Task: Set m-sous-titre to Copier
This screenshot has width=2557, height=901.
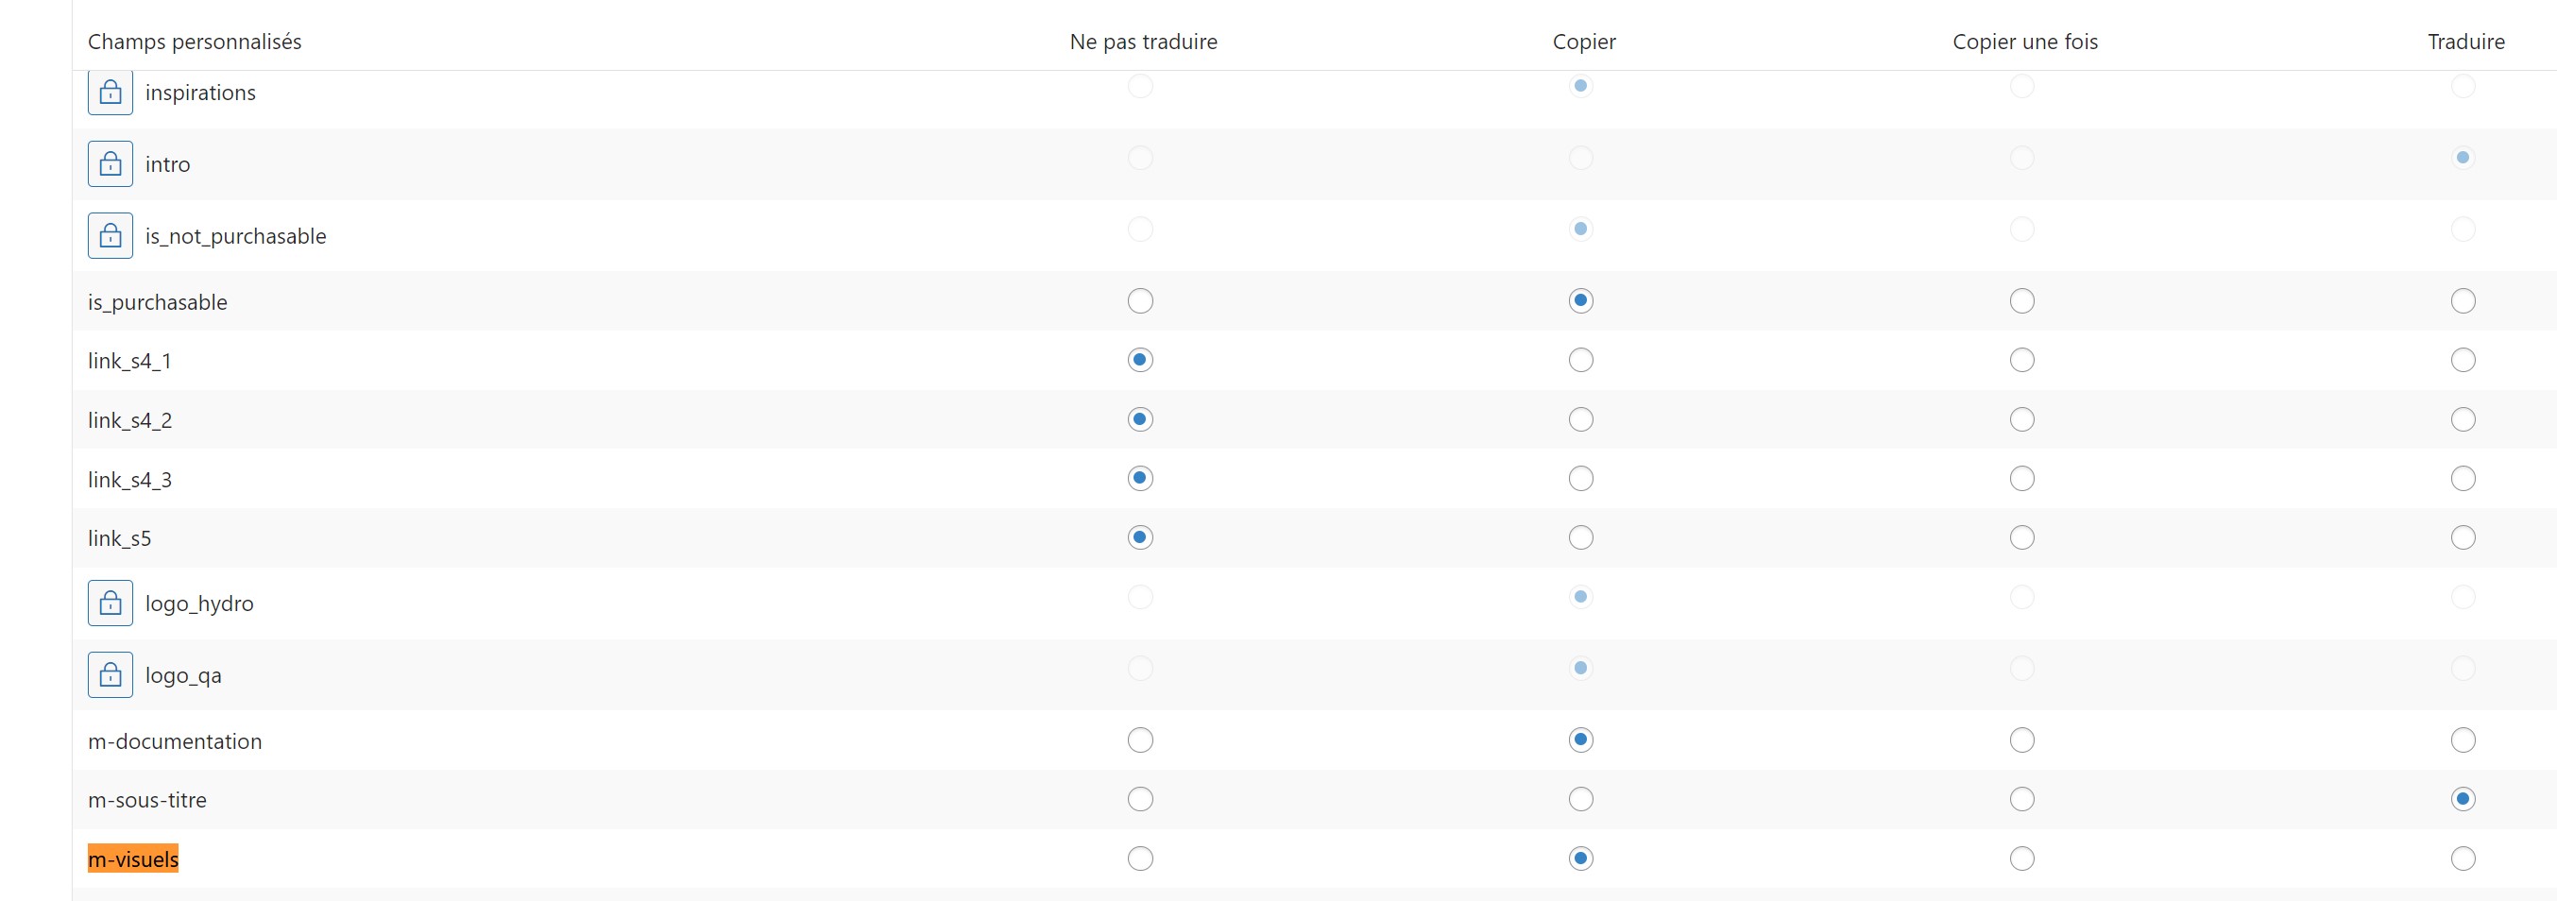Action: (x=1581, y=799)
